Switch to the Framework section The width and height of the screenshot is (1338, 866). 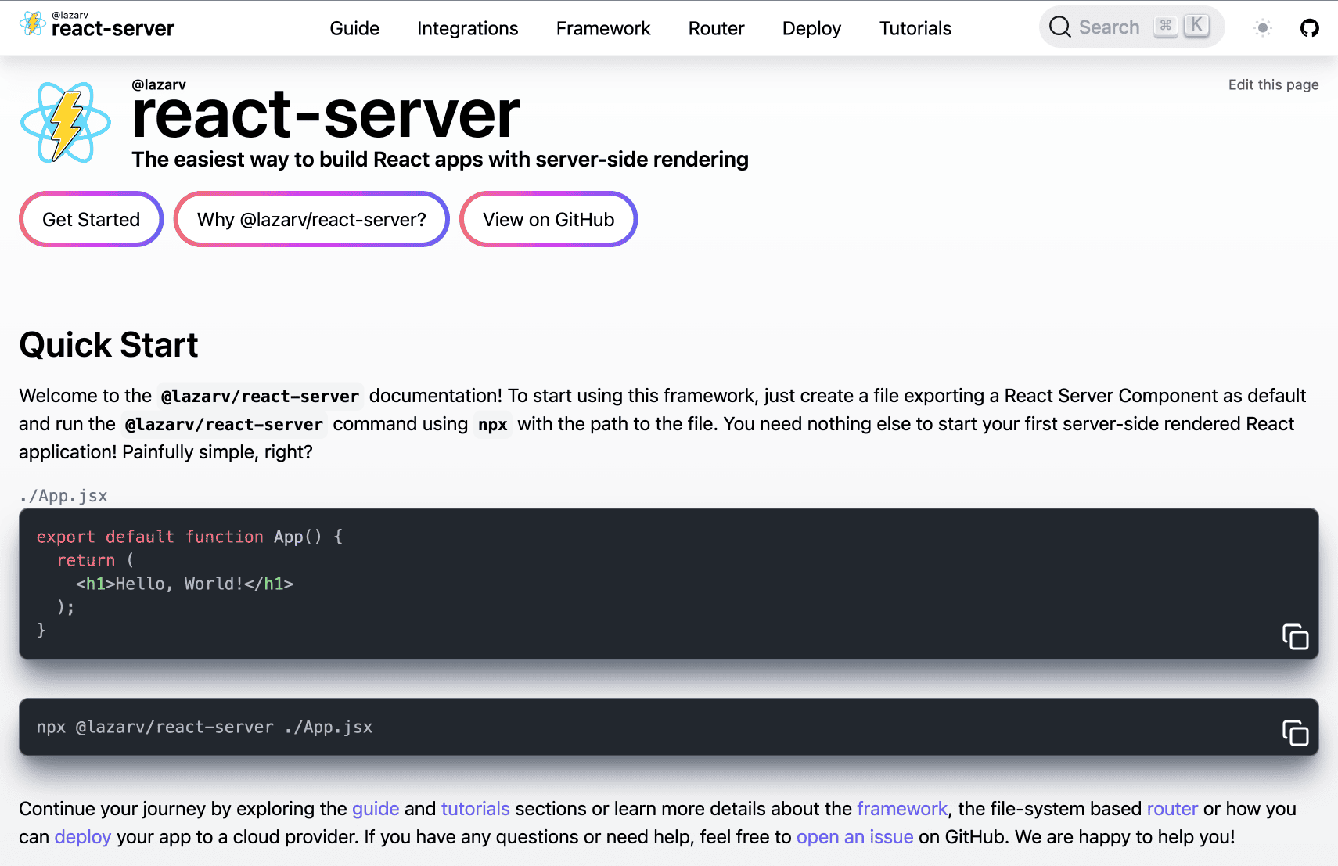[x=602, y=27]
